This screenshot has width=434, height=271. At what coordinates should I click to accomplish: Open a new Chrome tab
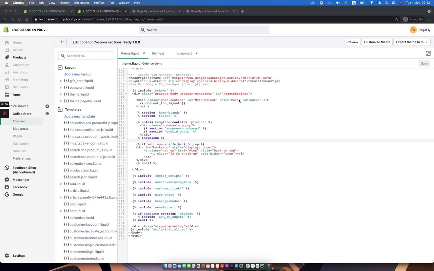click(242, 11)
